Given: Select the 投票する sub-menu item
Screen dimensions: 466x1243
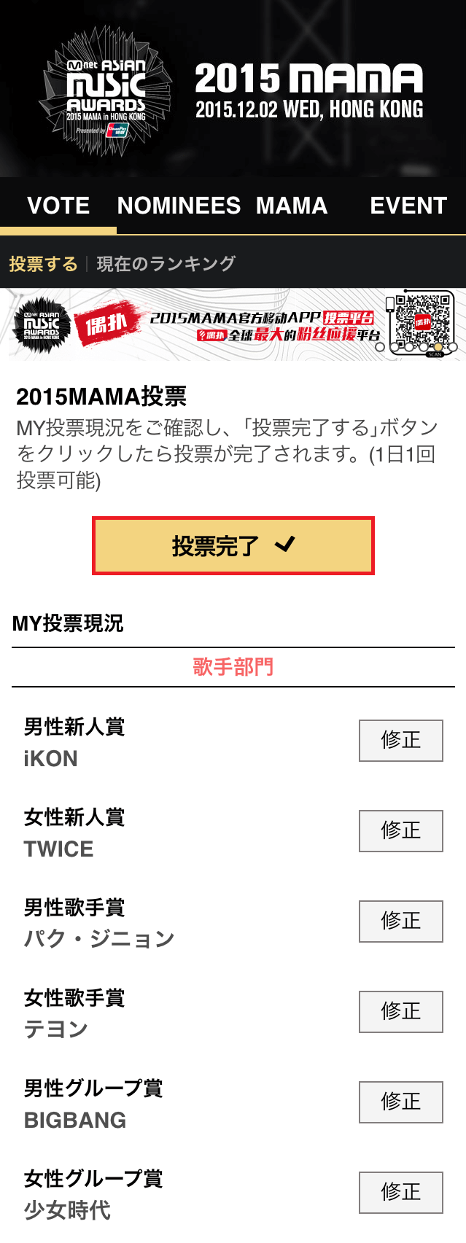Looking at the screenshot, I should tap(43, 264).
